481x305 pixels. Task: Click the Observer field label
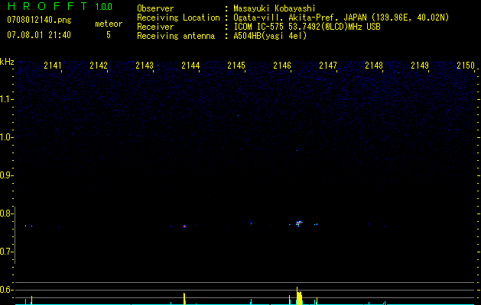pos(155,8)
